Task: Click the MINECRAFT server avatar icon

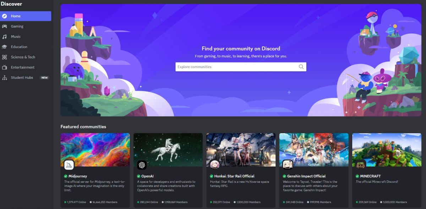Action: (361, 165)
